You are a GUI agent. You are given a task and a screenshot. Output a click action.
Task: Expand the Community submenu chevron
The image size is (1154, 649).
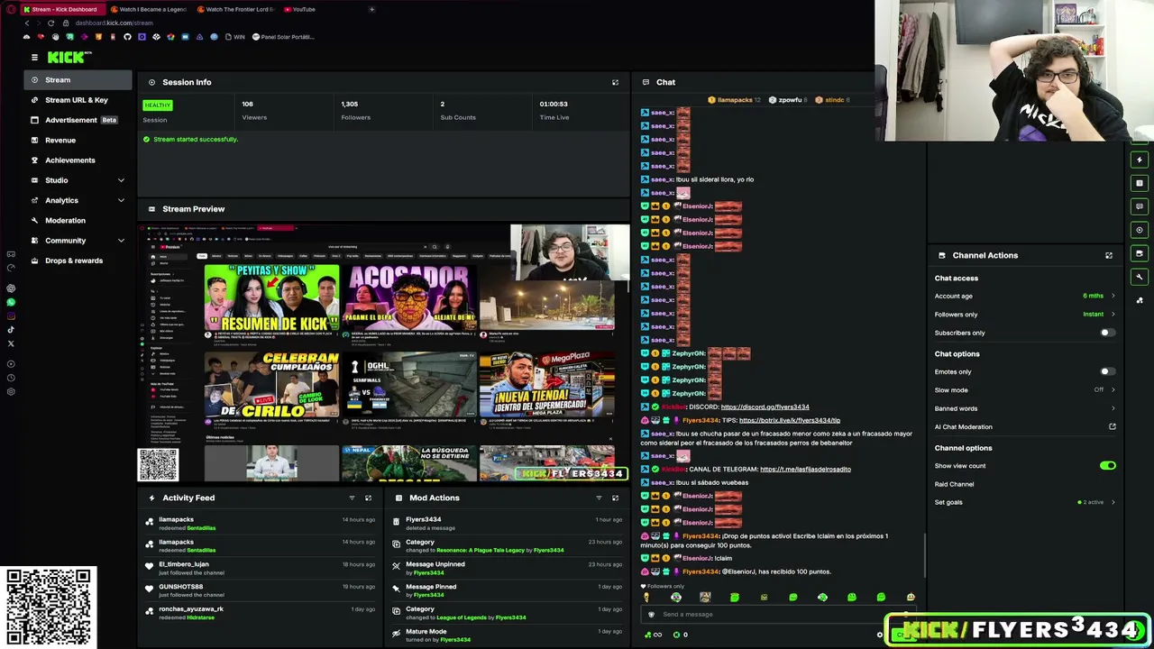pyautogui.click(x=121, y=241)
